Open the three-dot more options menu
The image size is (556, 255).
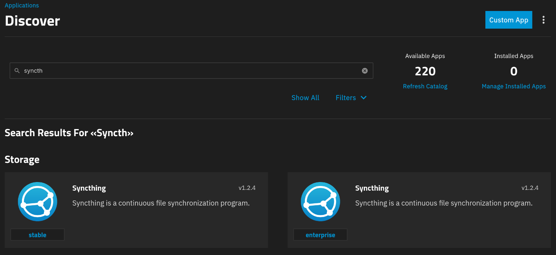pos(543,20)
